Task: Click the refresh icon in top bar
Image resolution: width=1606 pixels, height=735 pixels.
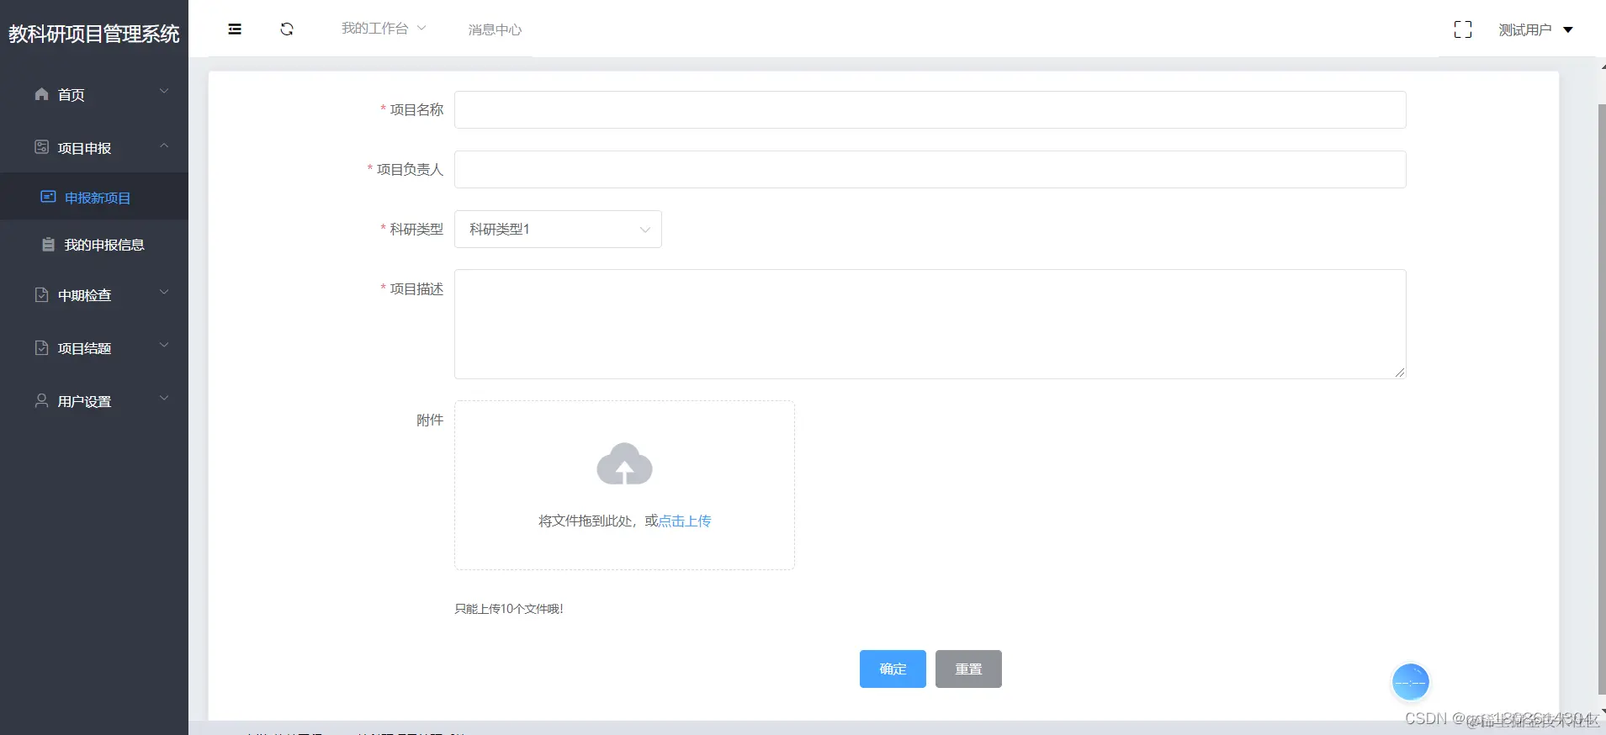Action: 287,29
